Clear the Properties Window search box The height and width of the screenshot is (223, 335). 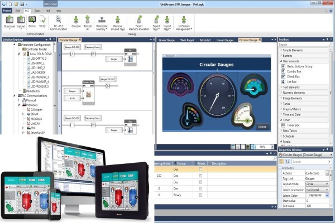tap(329, 162)
